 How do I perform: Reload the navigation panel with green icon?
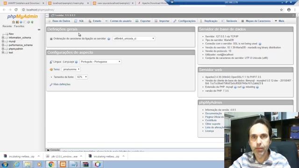tap(32, 22)
